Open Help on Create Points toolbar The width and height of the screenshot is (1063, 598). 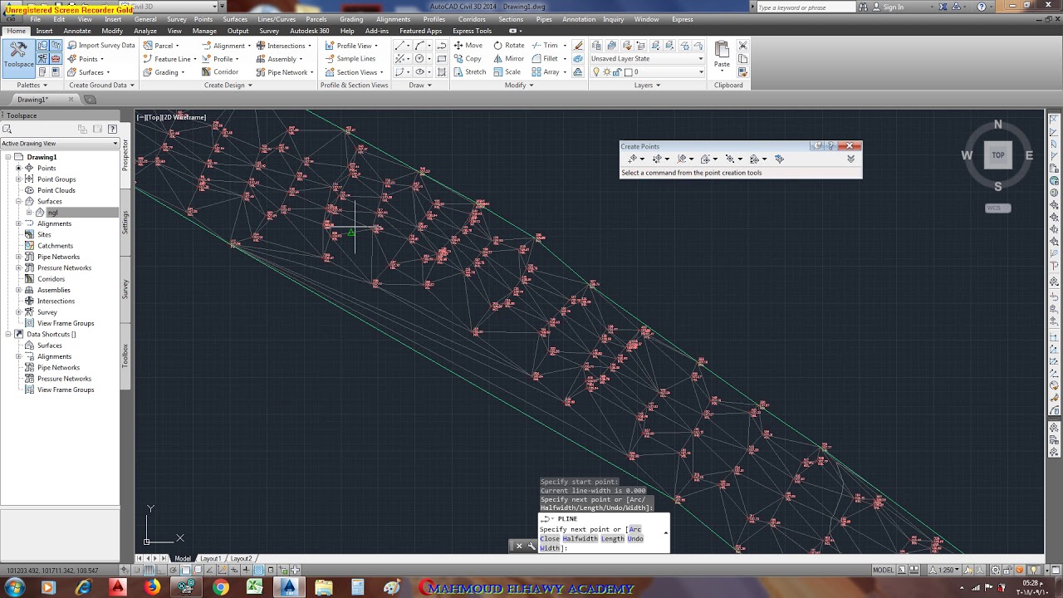click(830, 146)
